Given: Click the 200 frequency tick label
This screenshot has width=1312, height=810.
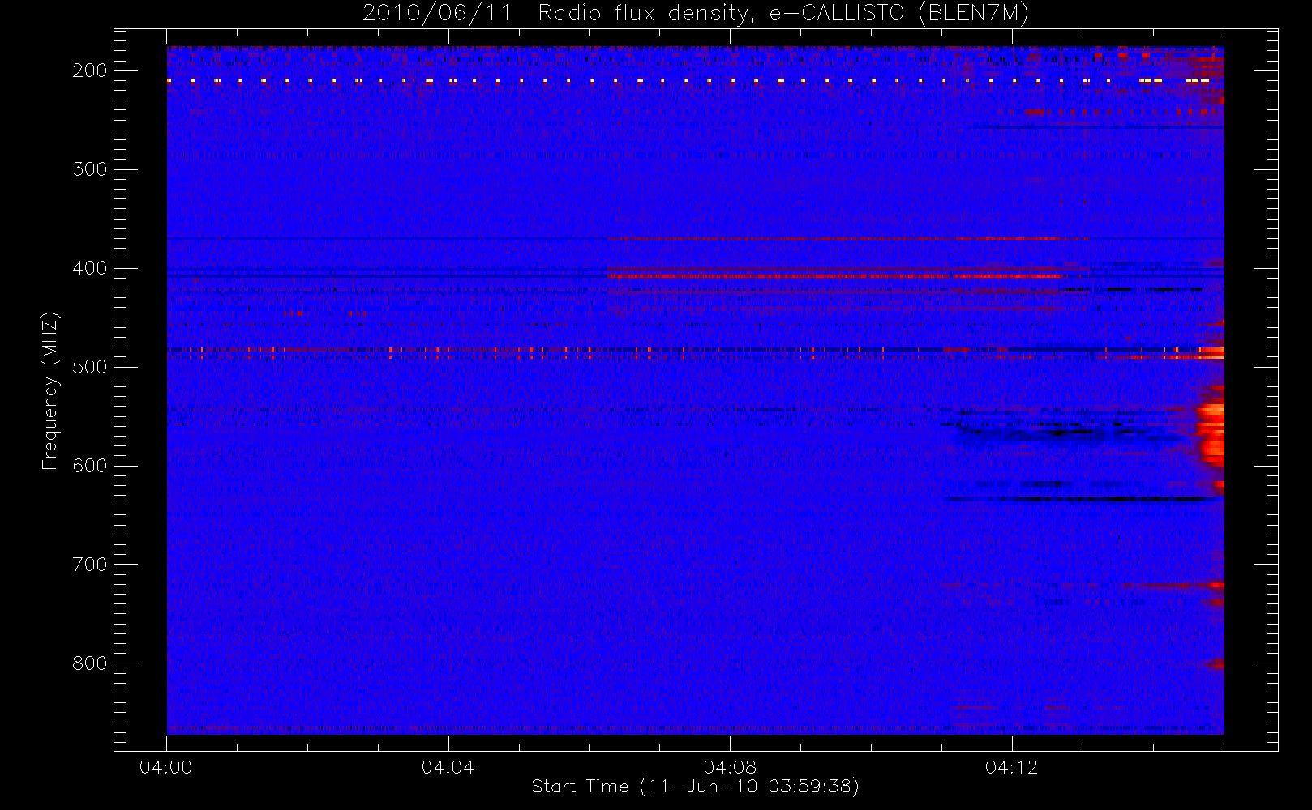Looking at the screenshot, I should point(90,70).
